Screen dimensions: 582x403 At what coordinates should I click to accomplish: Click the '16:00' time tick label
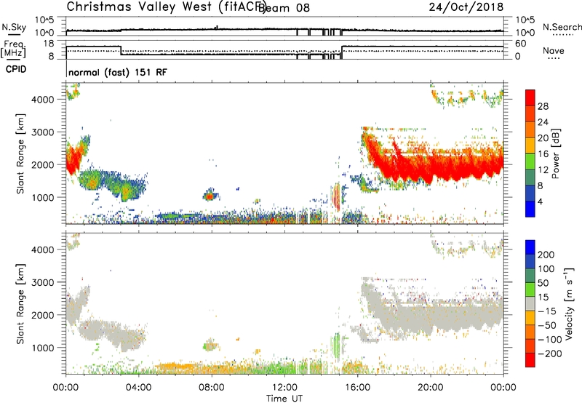(x=357, y=388)
